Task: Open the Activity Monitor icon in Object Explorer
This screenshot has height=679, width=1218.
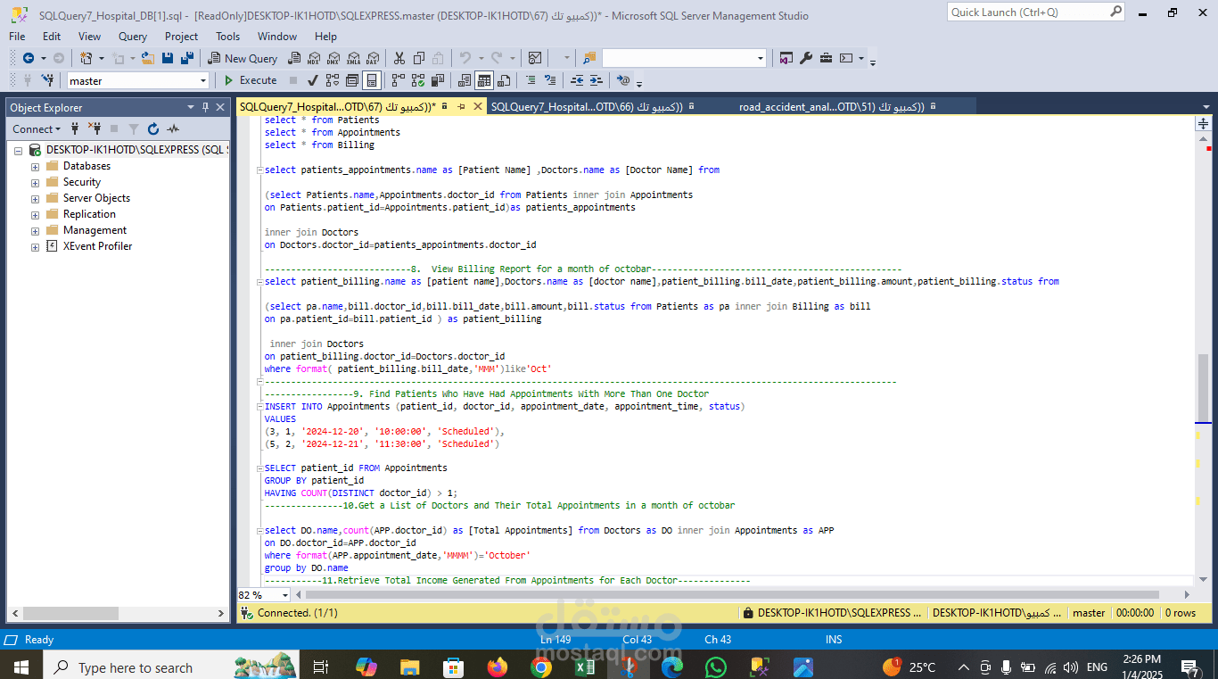Action: (173, 129)
